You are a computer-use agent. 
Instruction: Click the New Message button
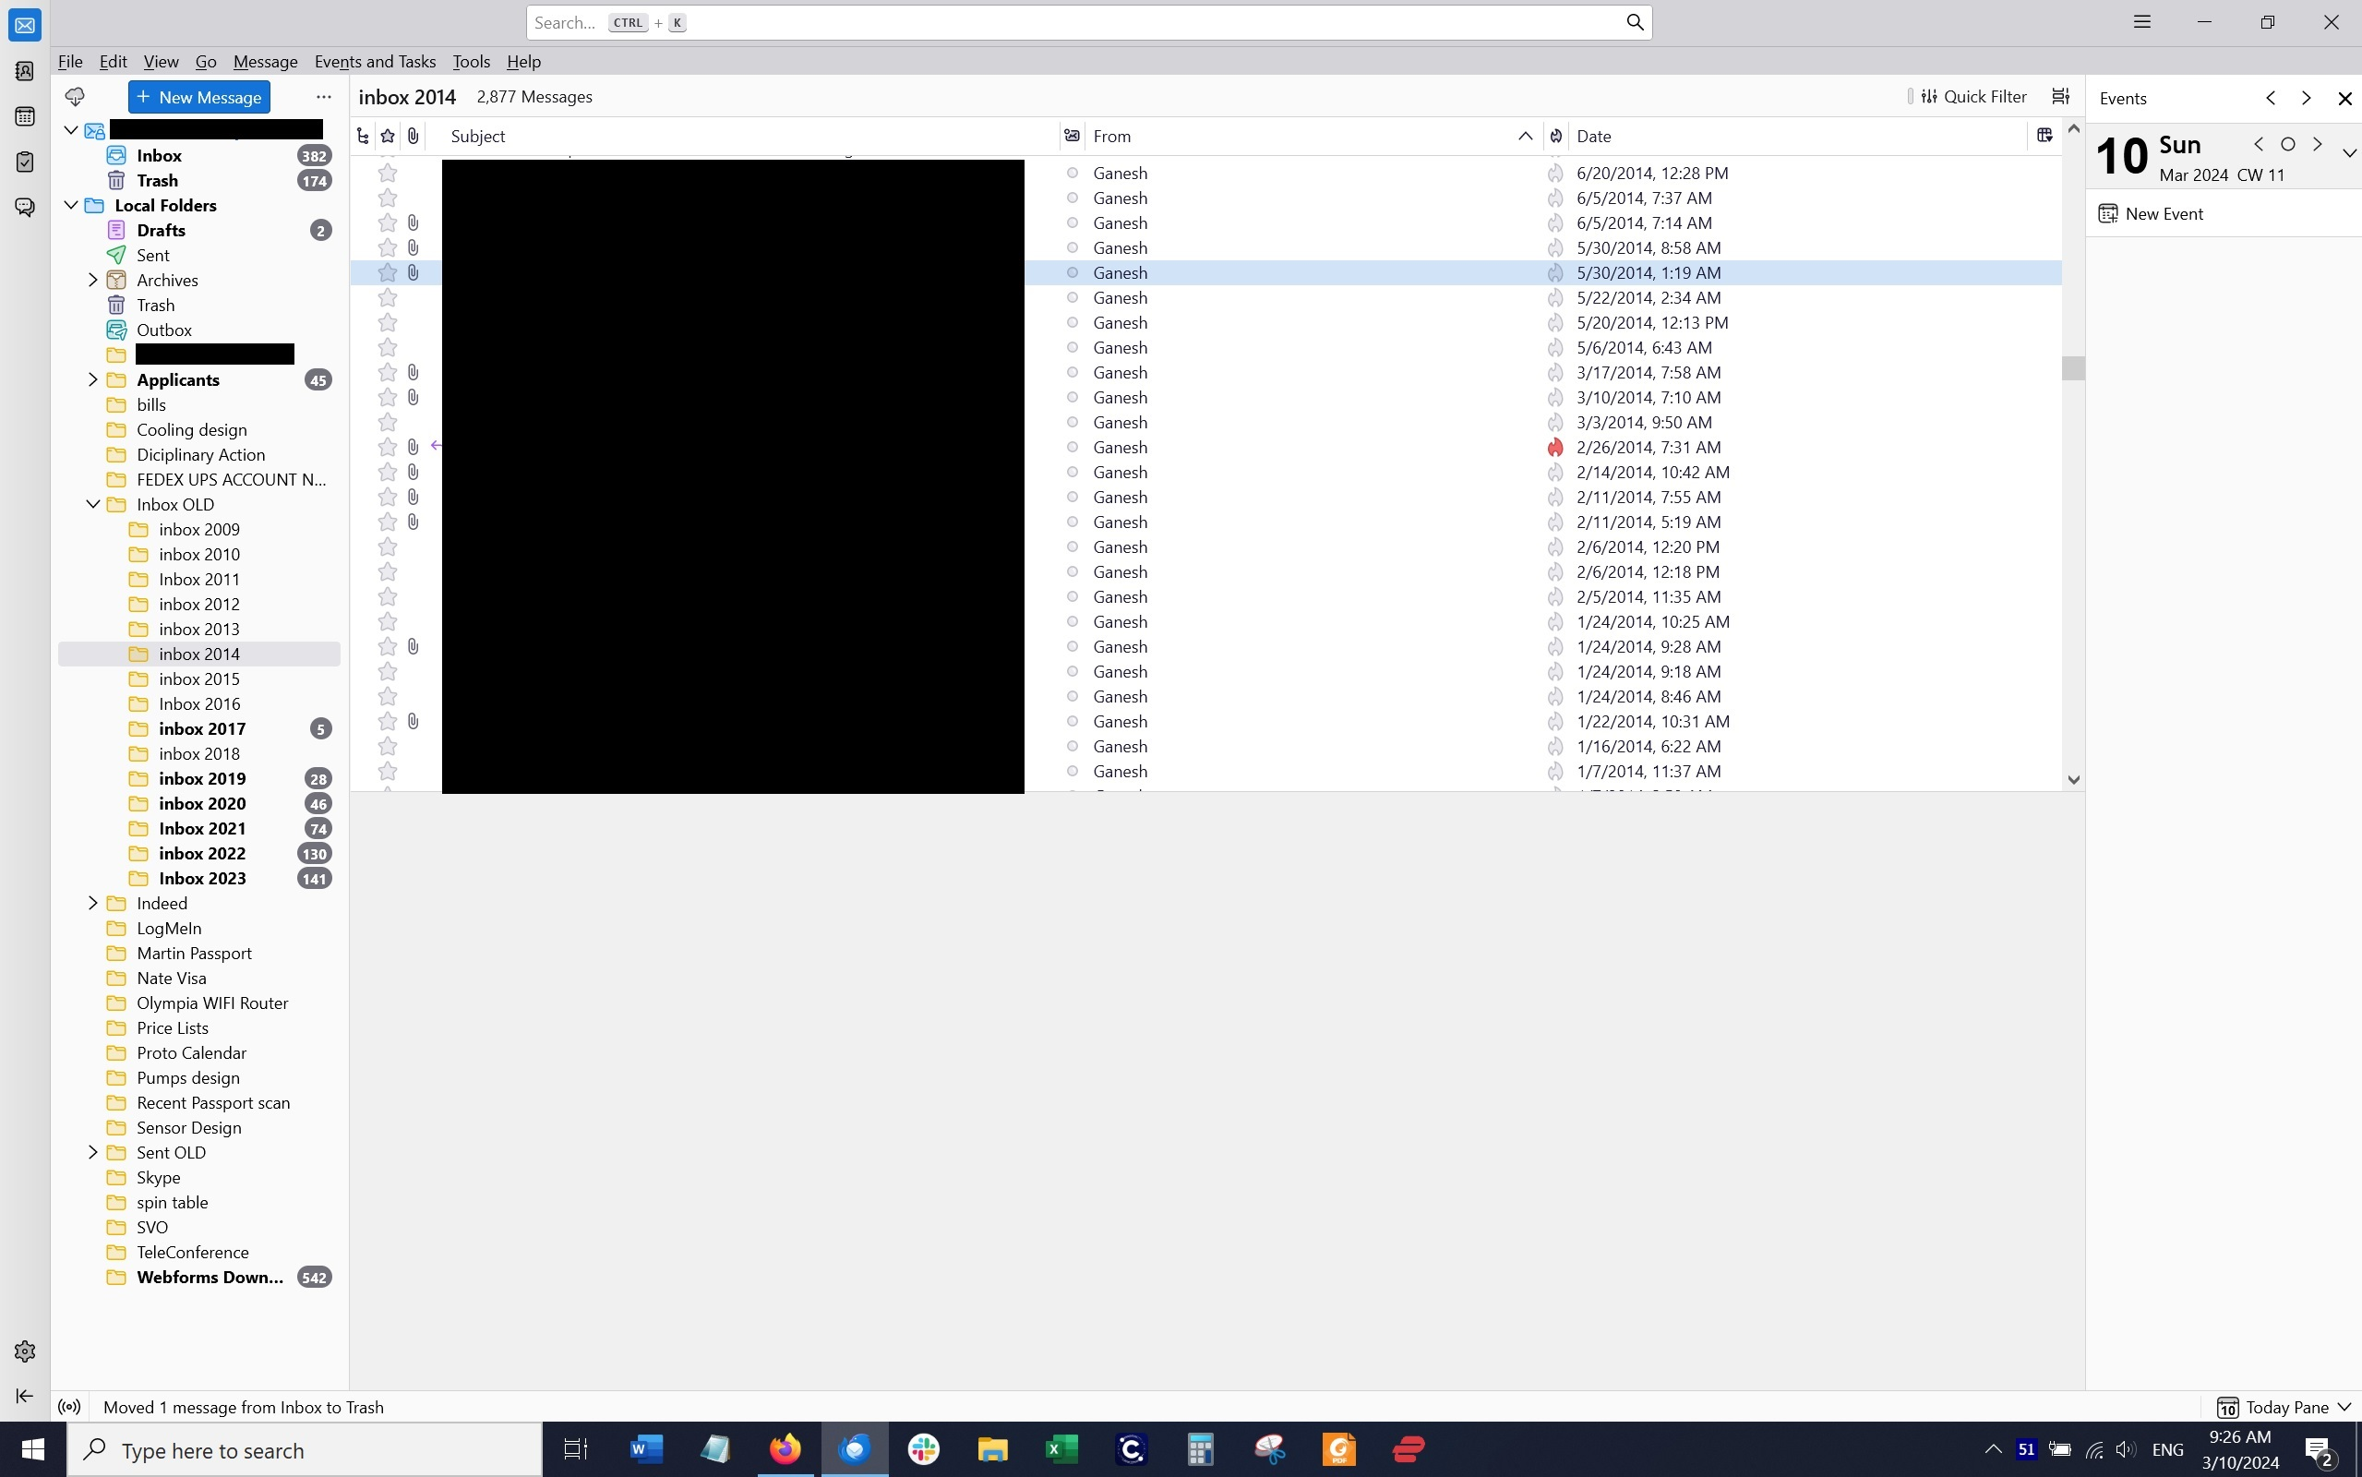[199, 97]
